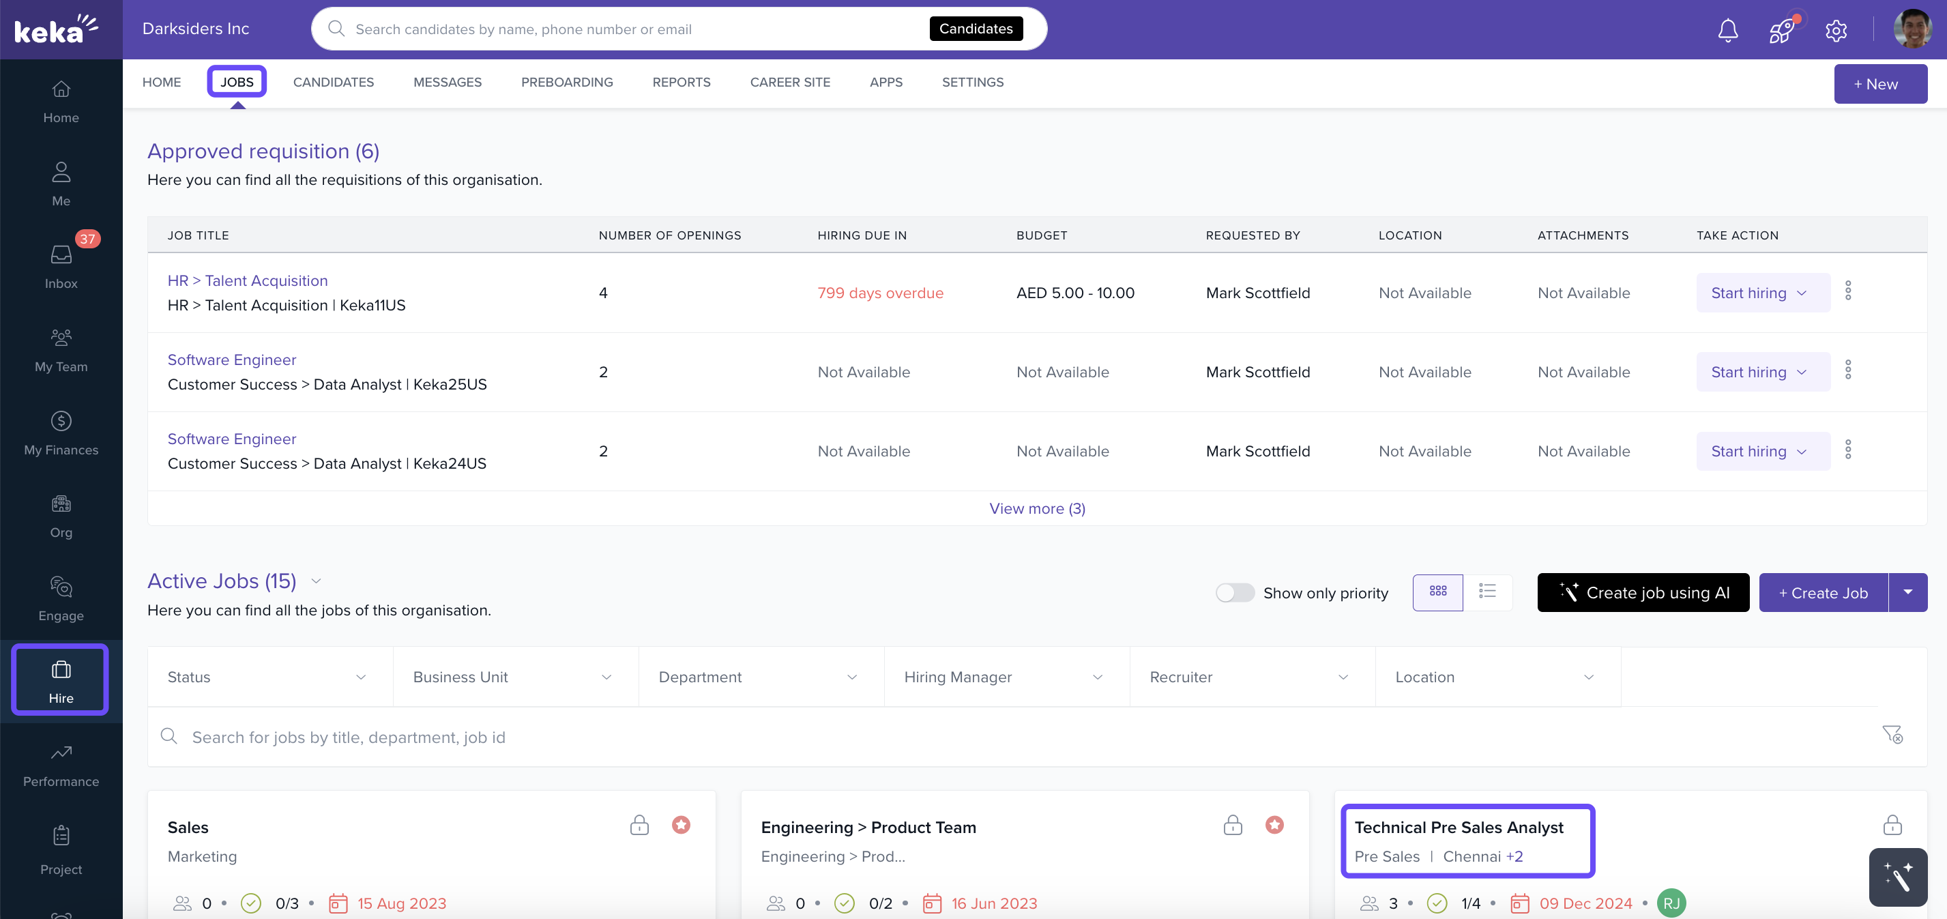Viewport: 1947px width, 919px height.
Task: Open the Hiring Manager filter dropdown
Action: tap(1006, 677)
